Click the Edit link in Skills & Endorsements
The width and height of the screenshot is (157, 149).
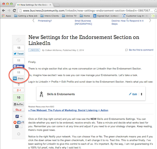[x=134, y=94]
